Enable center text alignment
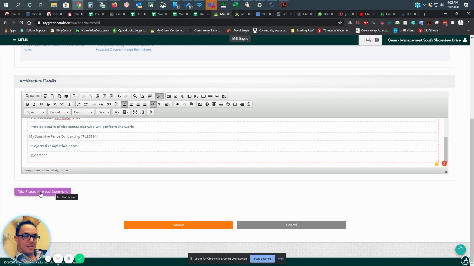The image size is (474, 266). tap(131, 104)
